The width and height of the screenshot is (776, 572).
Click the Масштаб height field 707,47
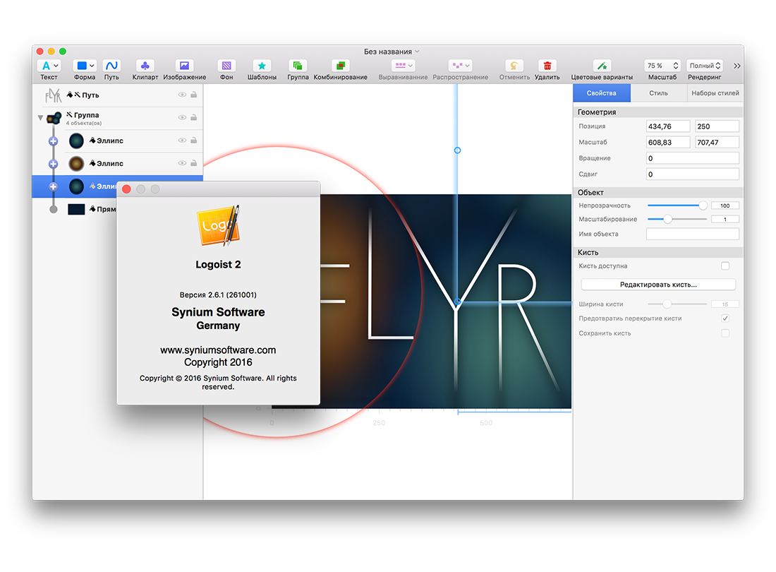click(x=717, y=142)
